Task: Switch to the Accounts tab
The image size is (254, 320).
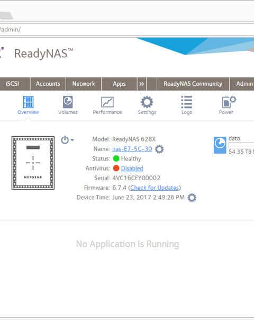Action: [x=48, y=84]
